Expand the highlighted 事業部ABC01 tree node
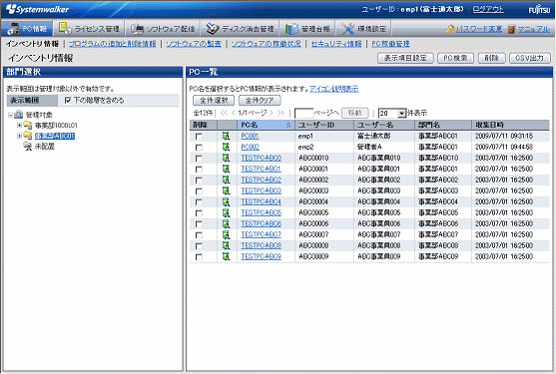Viewport: 556px width, 374px height. click(20, 136)
